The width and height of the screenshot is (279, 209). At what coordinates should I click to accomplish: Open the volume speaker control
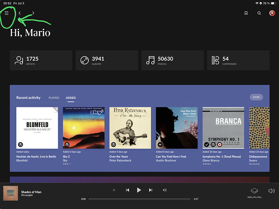click(271, 191)
